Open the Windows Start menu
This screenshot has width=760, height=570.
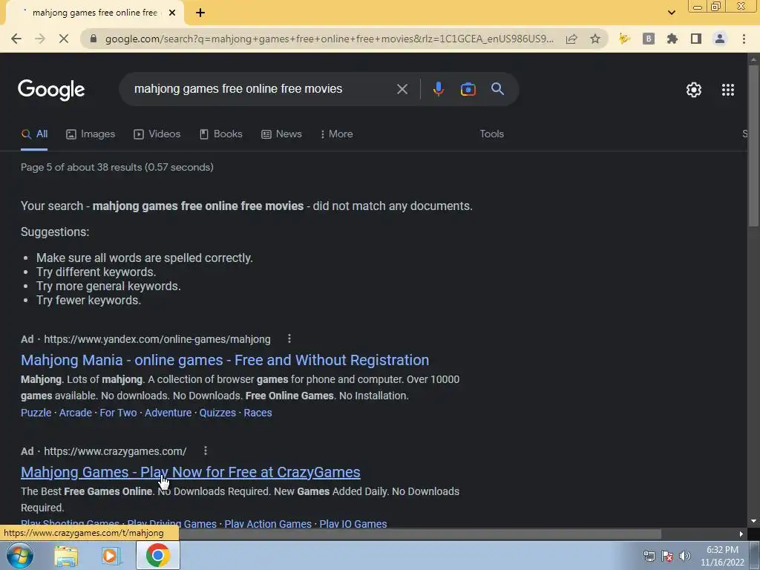point(20,555)
